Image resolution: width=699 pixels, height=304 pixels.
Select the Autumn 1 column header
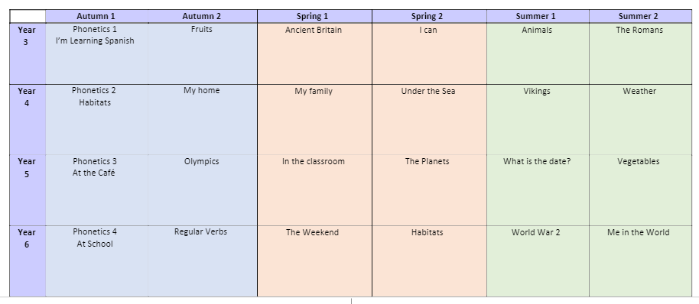tap(96, 17)
